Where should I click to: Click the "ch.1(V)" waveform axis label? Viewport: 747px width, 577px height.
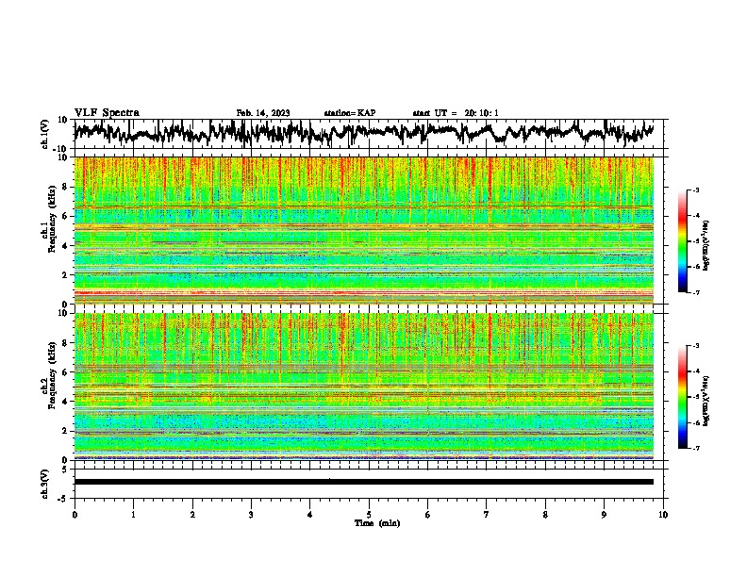(x=45, y=134)
